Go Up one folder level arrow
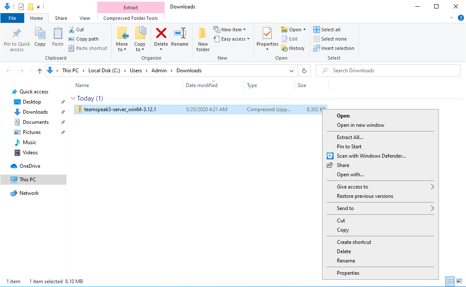Image resolution: width=466 pixels, height=287 pixels. 39,71
